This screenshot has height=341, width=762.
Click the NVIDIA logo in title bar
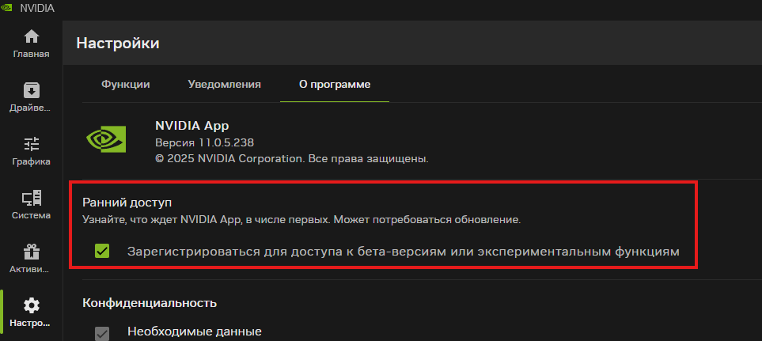[7, 8]
